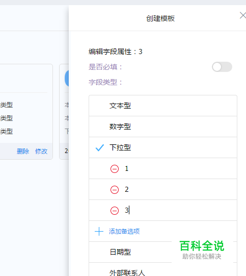Click the blue checkmark beside 下拉型

[x=100, y=147]
